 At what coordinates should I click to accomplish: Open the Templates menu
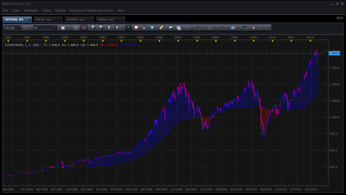coord(31,10)
